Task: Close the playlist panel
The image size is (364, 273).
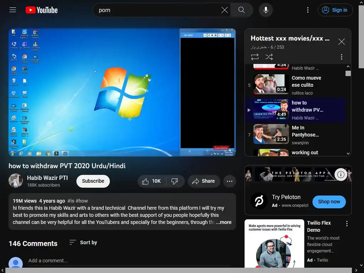Action: 342,42
